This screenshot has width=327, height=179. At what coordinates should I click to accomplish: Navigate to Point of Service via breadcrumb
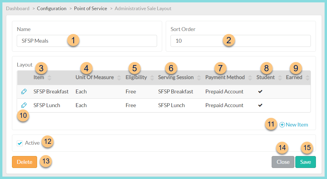click(x=90, y=8)
